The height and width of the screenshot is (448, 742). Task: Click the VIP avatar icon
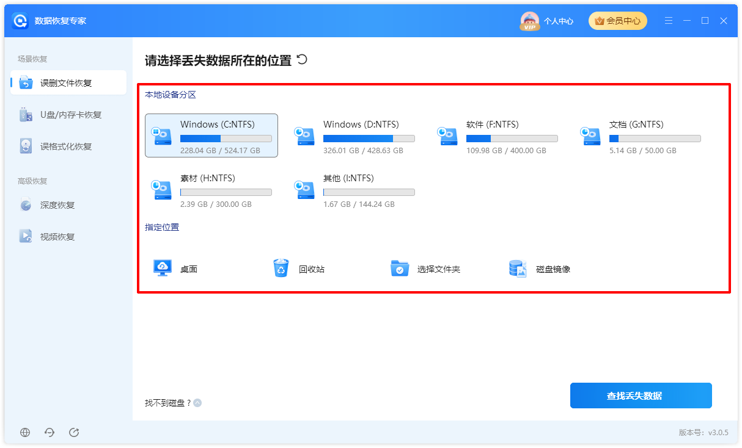(x=529, y=21)
